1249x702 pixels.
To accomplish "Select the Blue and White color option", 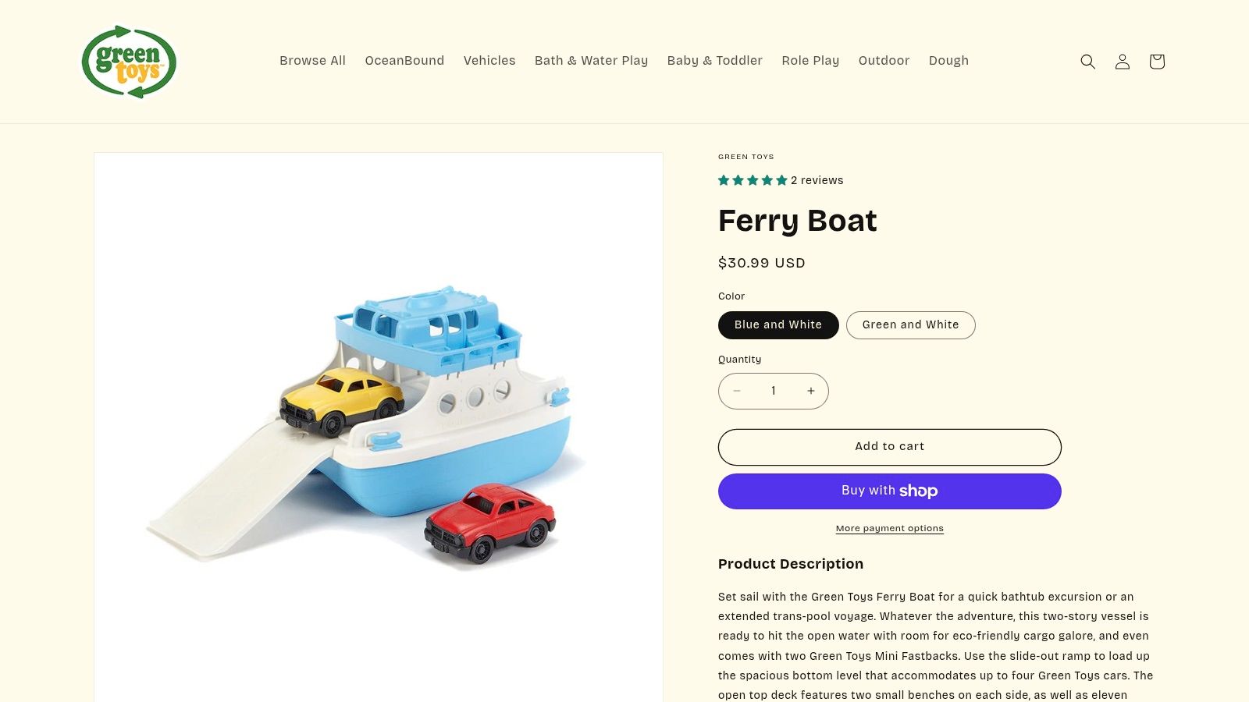I will click(778, 324).
